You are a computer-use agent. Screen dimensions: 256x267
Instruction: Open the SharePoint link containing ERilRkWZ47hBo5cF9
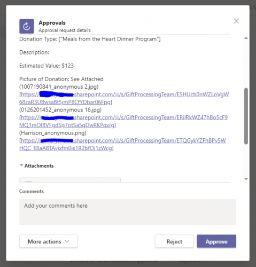[x=123, y=121]
